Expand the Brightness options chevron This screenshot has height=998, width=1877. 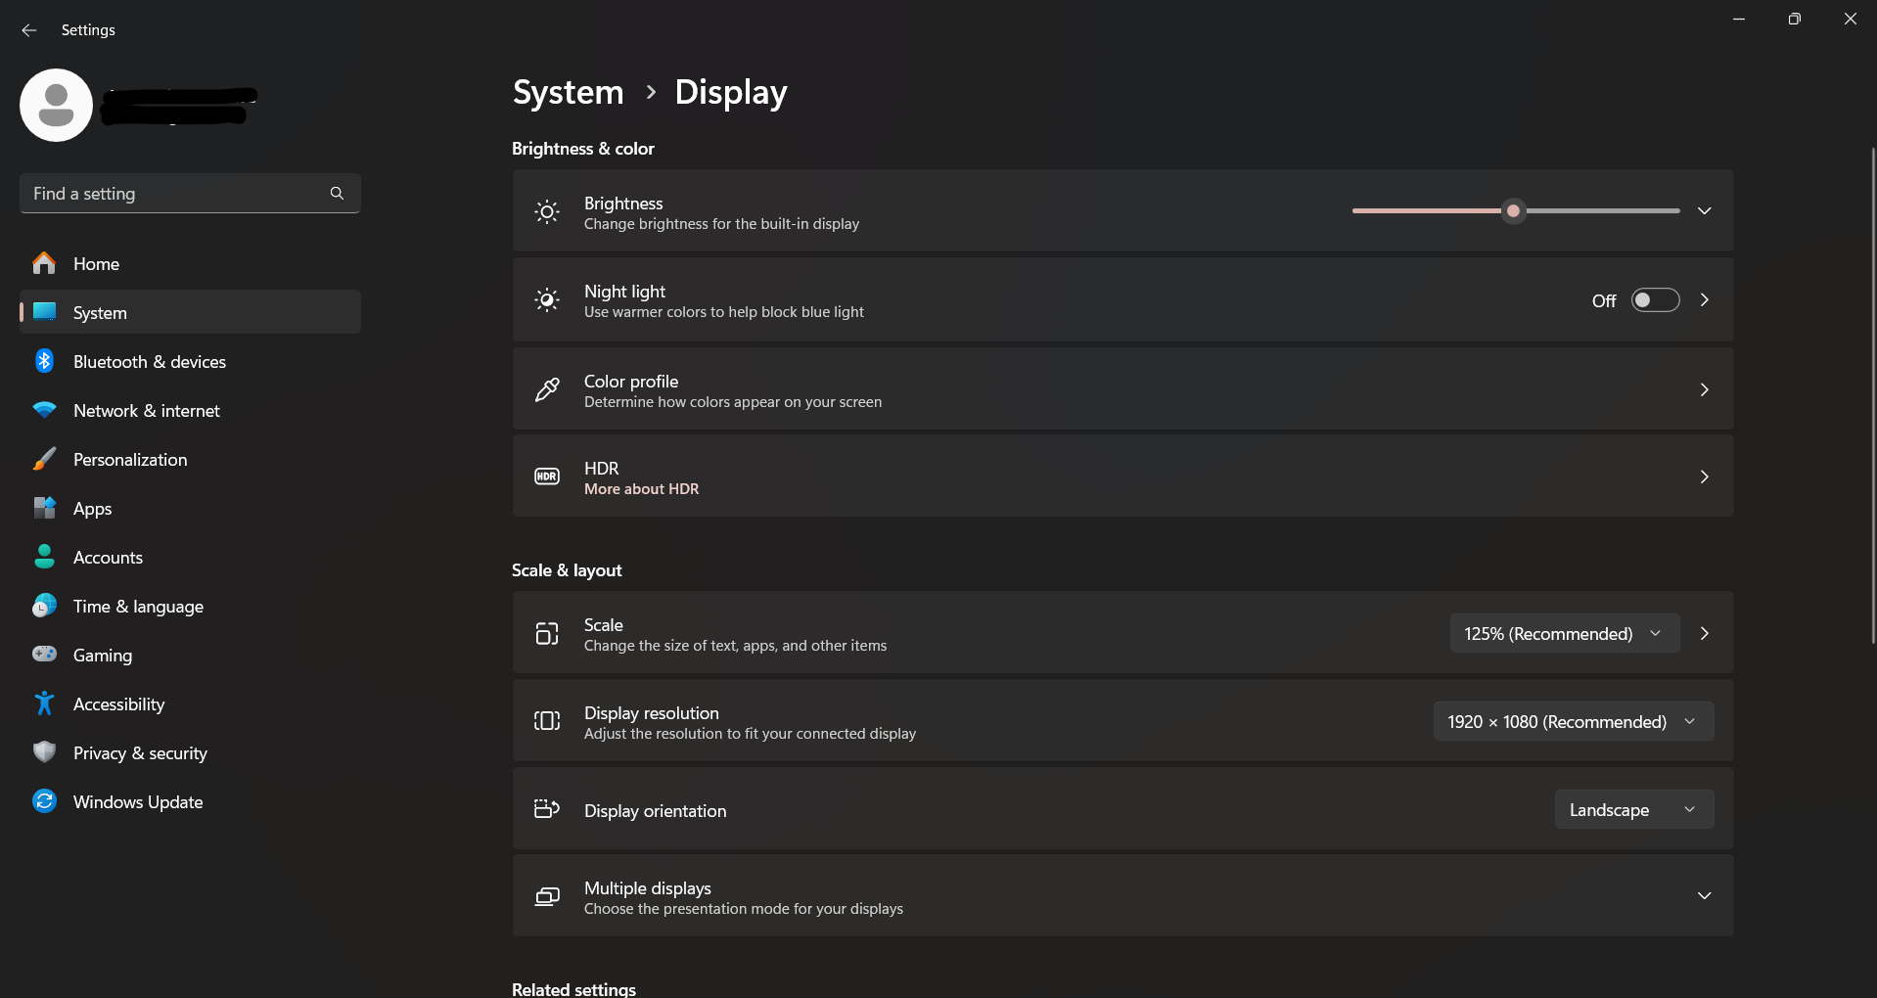pyautogui.click(x=1704, y=210)
